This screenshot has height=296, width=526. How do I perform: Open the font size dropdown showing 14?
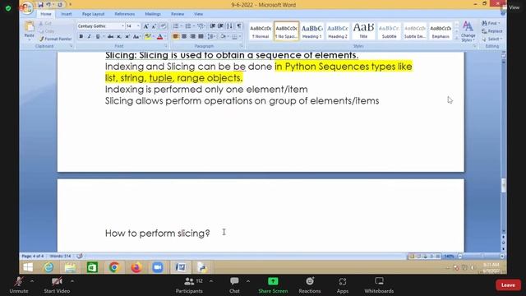pyautogui.click(x=138, y=26)
